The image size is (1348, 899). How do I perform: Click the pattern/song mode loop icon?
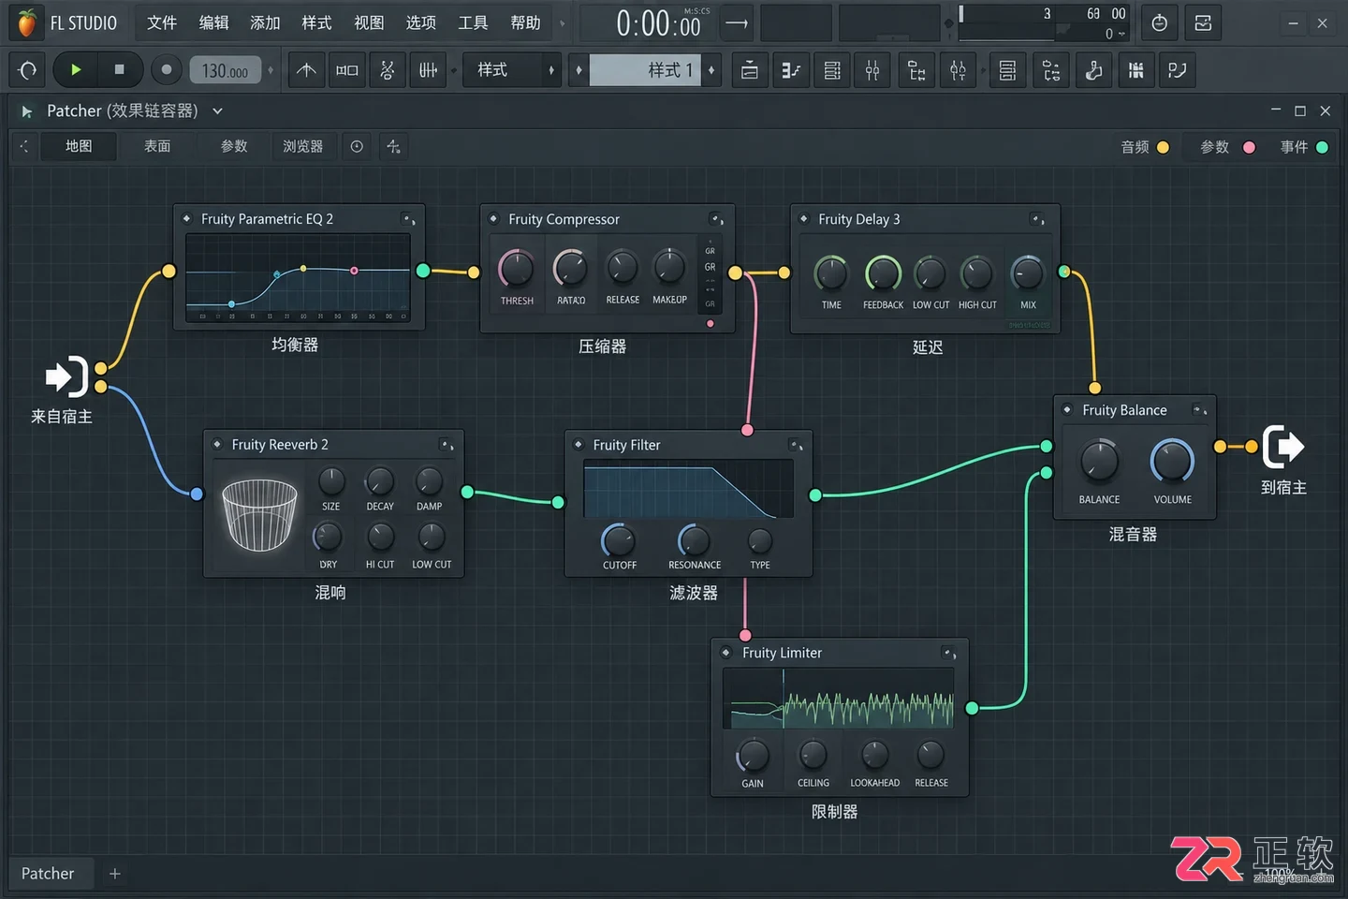[x=28, y=70]
